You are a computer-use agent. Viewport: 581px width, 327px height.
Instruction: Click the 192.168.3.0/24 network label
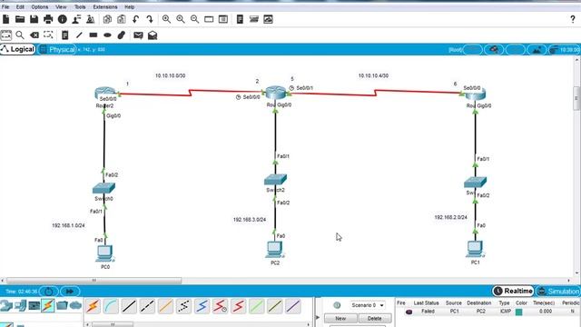250,220
